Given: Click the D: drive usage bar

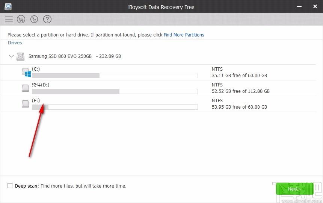Looking at the screenshot, I should coord(115,91).
